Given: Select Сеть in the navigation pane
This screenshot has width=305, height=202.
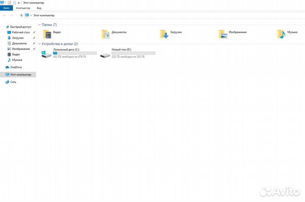Looking at the screenshot, I should click(x=13, y=82).
